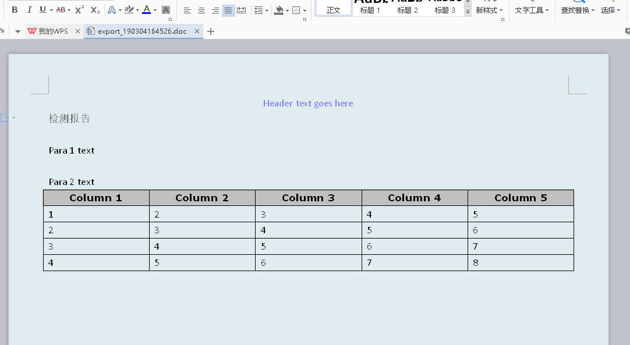The width and height of the screenshot is (630, 345).
Task: Apply italic formatting
Action: (29, 9)
